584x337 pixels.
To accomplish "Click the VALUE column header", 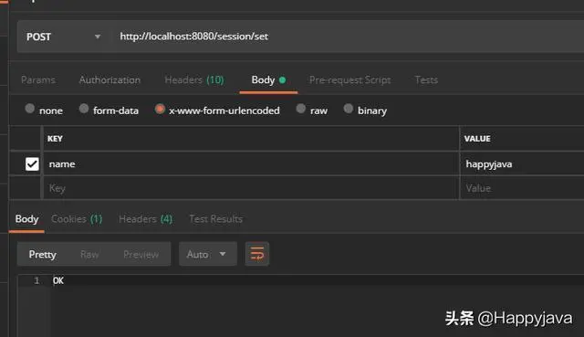I will [x=477, y=139].
